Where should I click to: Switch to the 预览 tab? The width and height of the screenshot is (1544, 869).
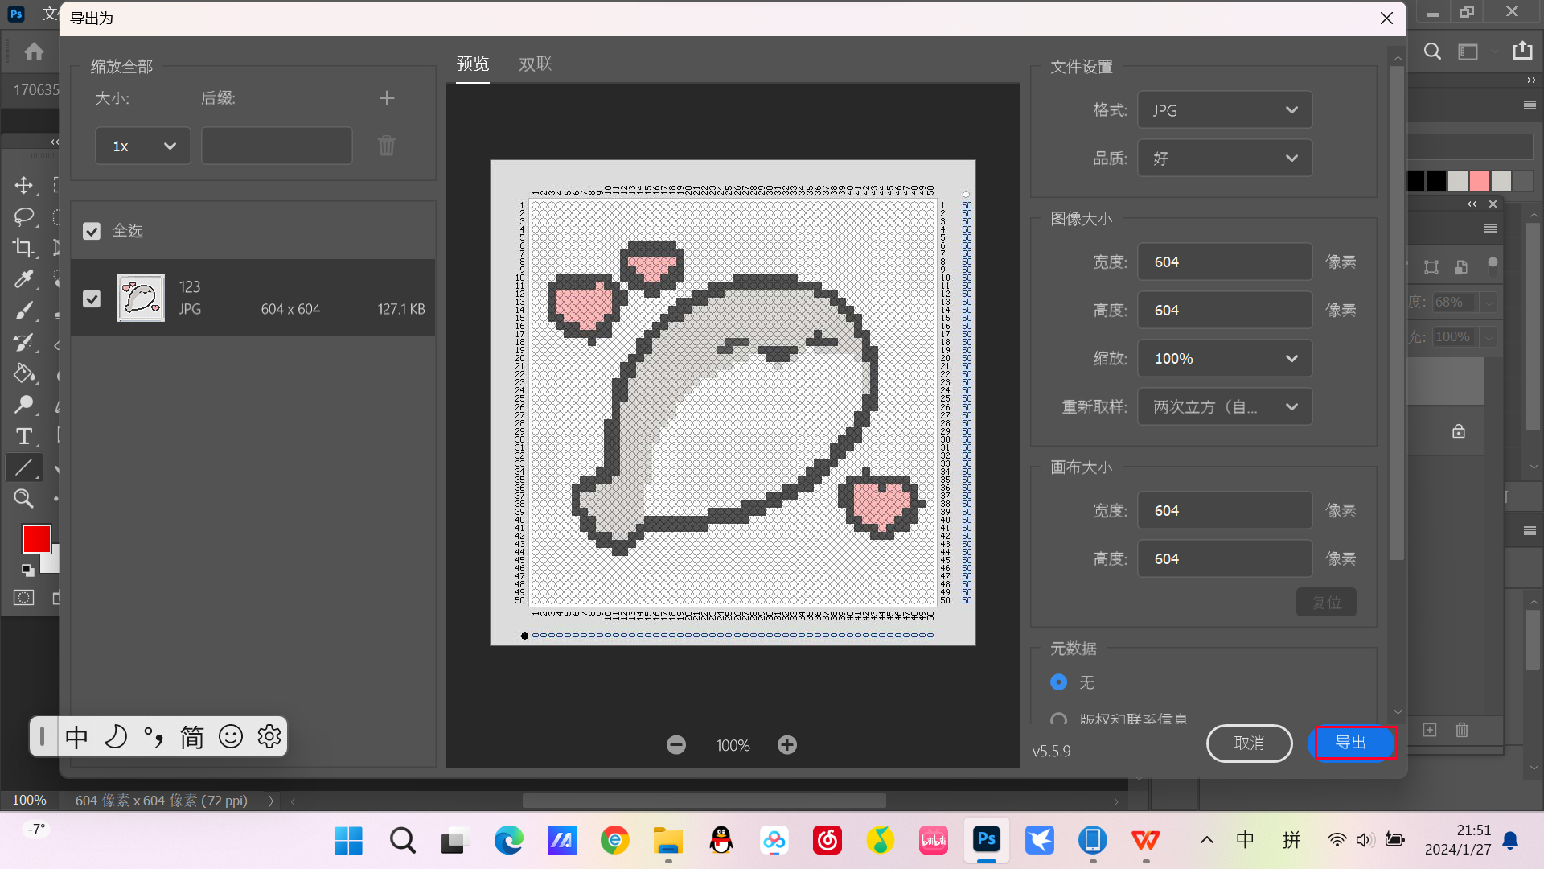pos(473,64)
